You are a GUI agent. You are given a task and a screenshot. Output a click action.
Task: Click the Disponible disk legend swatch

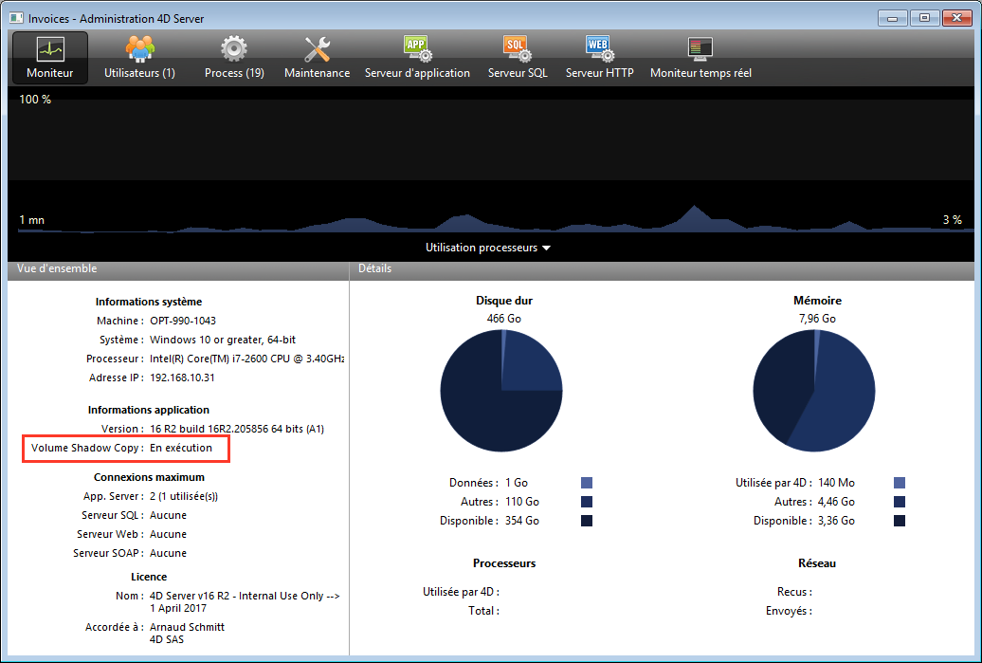(x=587, y=521)
